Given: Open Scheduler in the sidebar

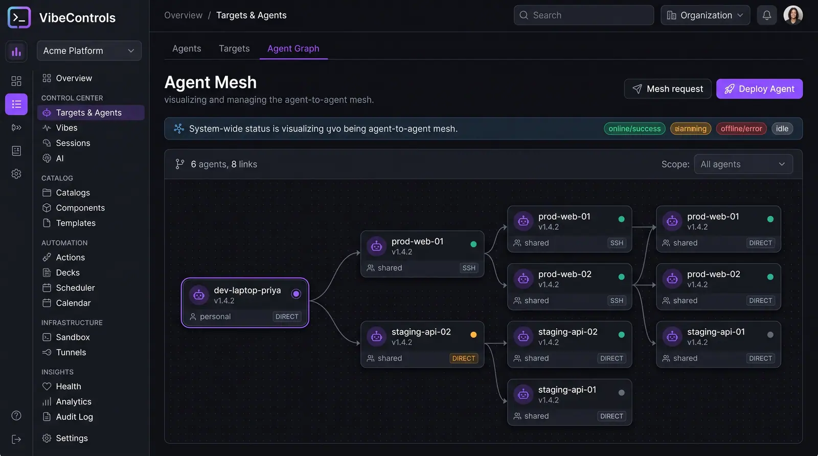Looking at the screenshot, I should tap(90, 288).
